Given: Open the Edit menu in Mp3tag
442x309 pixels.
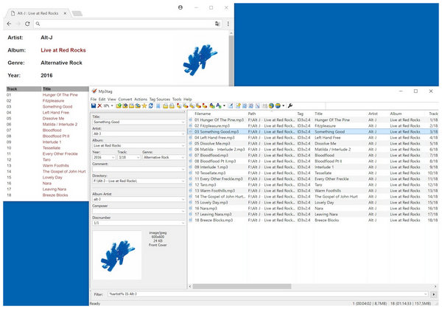Looking at the screenshot, I should (102, 100).
